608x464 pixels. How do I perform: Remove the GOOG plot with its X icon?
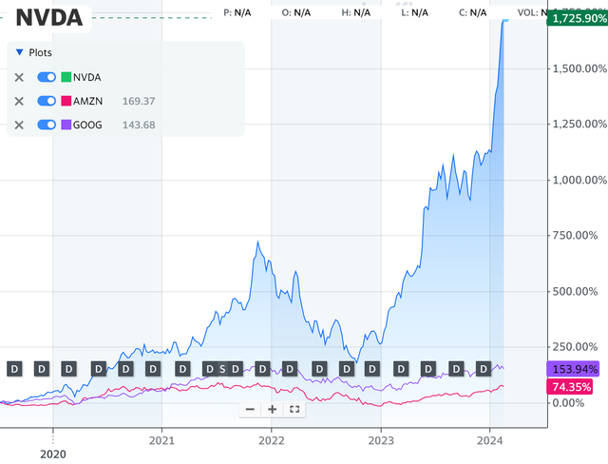pos(19,125)
